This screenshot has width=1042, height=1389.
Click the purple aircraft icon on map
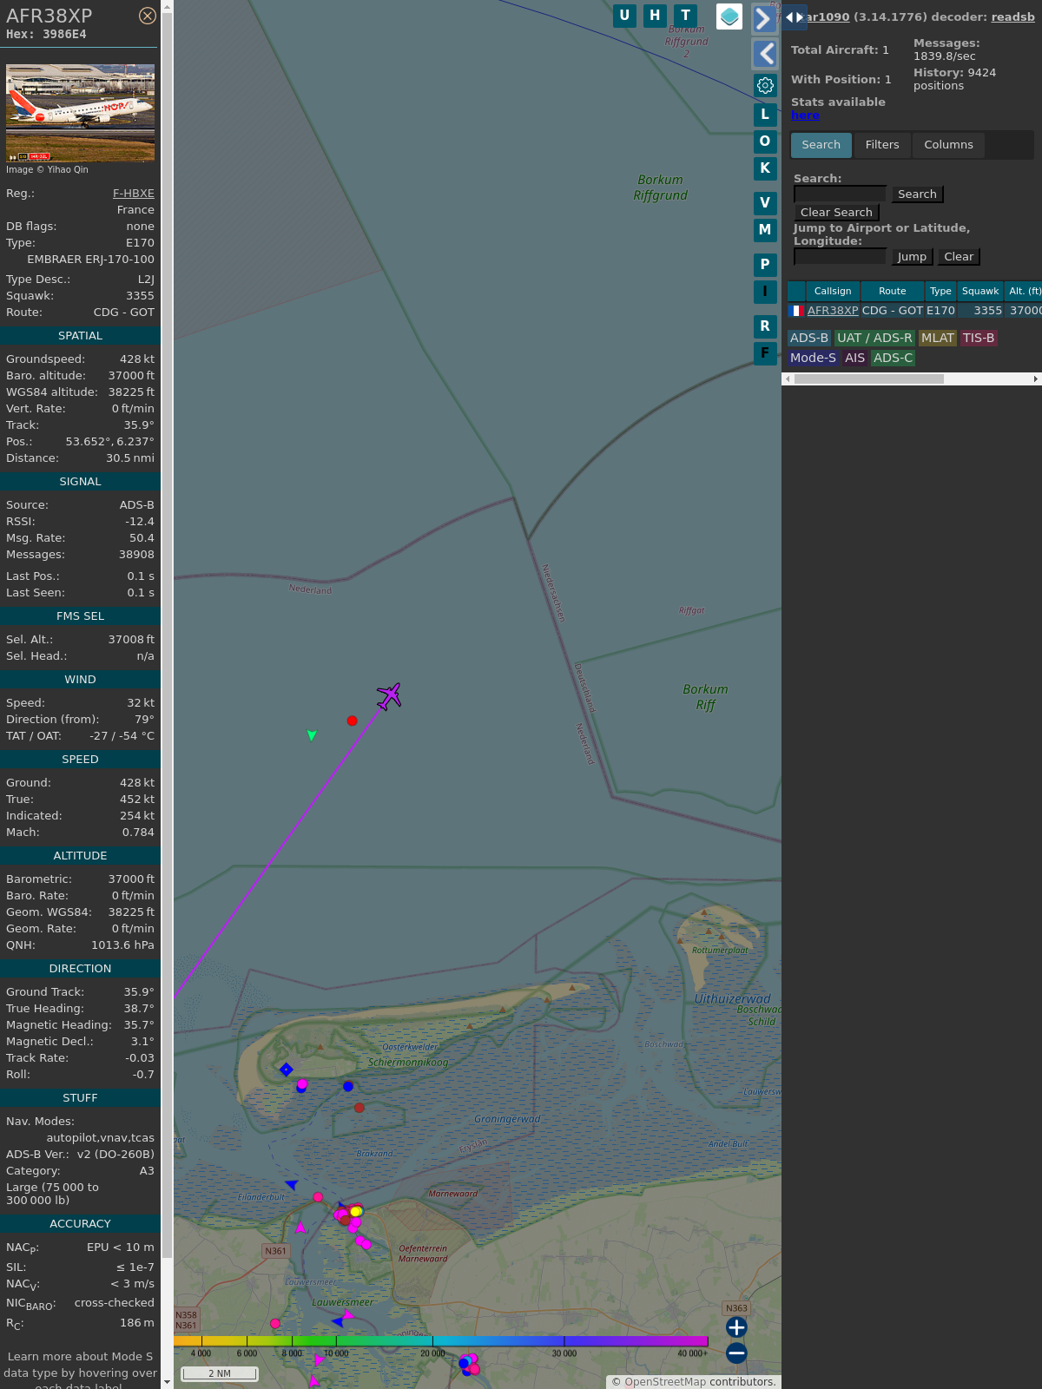[389, 695]
